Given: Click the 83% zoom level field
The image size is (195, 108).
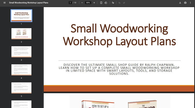Looking at the screenshot, I should point(88,3).
